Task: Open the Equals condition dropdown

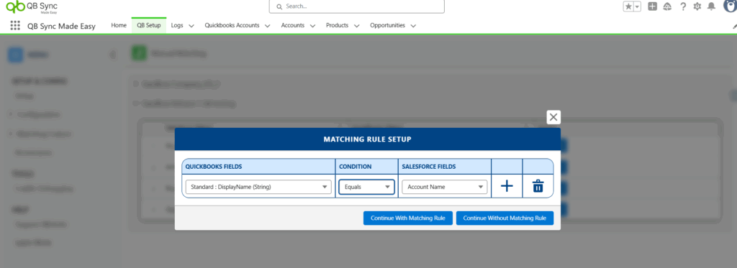Action: pyautogui.click(x=366, y=187)
